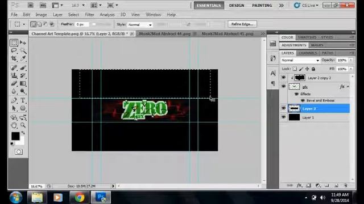Select the Zoom tool
This screenshot has height=204, width=364.
click(23, 125)
